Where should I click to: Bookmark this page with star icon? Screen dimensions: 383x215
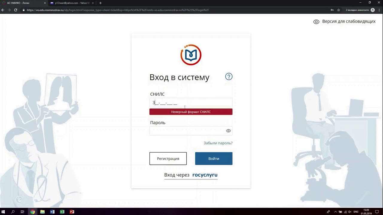(x=338, y=10)
